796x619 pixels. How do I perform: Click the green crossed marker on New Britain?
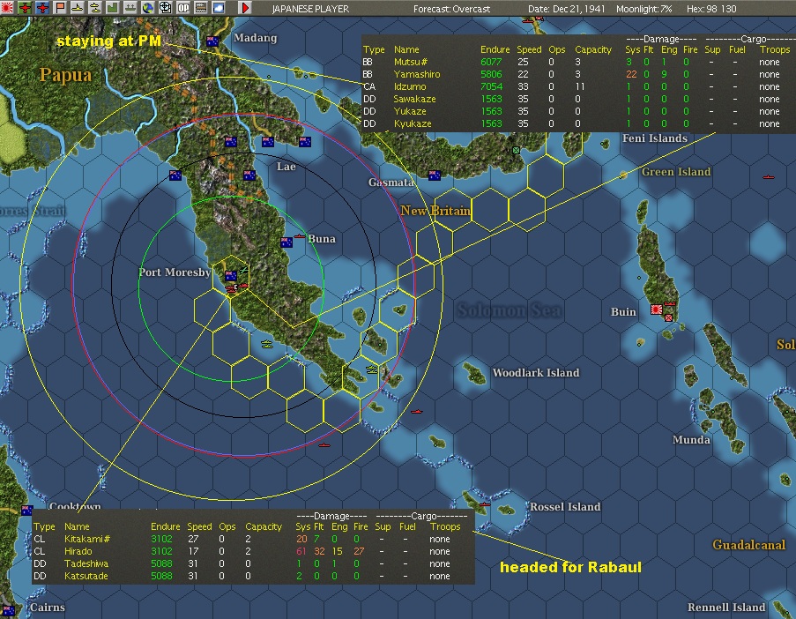517,150
